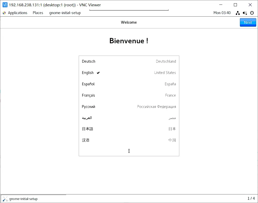Minimize the VNC Viewer window
258x203 pixels.
tap(221, 5)
